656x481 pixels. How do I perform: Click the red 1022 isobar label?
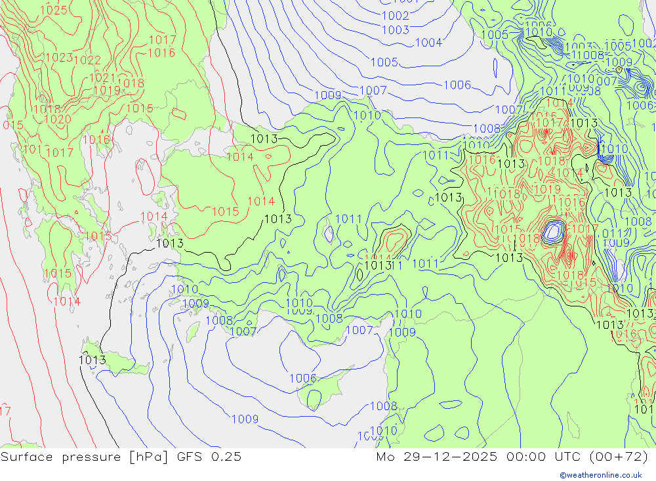(x=87, y=60)
